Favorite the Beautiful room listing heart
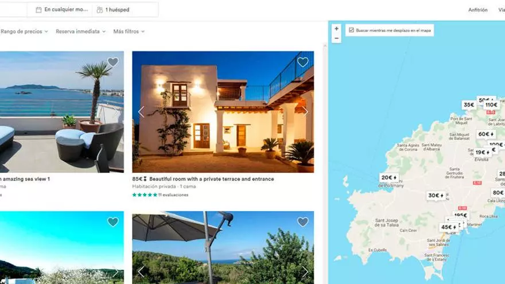Image resolution: width=505 pixels, height=284 pixels. [303, 62]
